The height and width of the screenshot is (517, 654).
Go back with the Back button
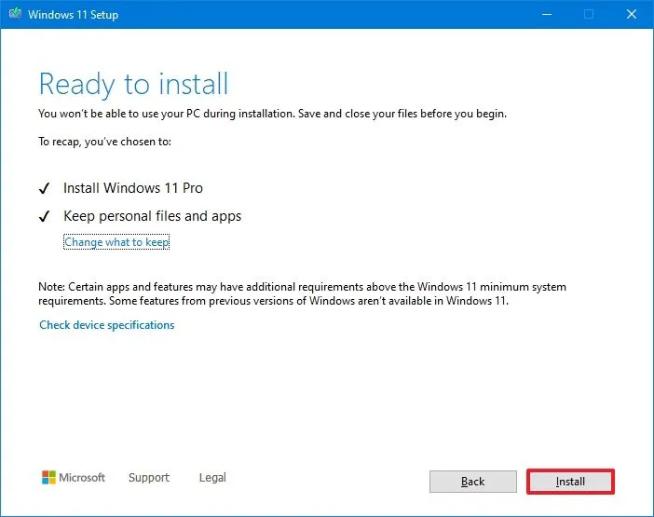(473, 482)
